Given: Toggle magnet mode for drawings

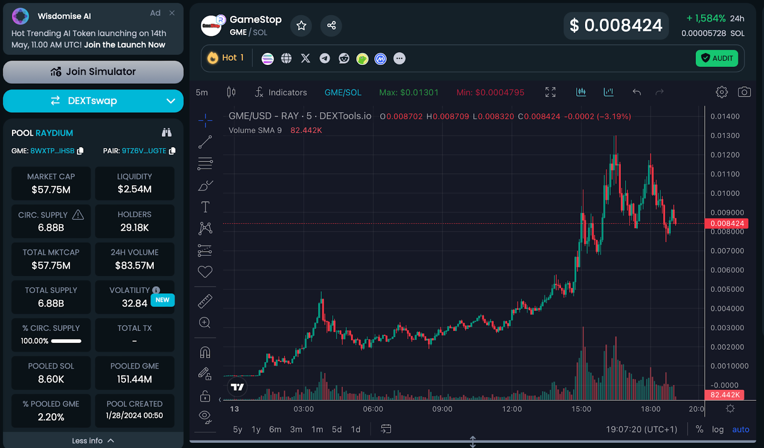Looking at the screenshot, I should [205, 352].
